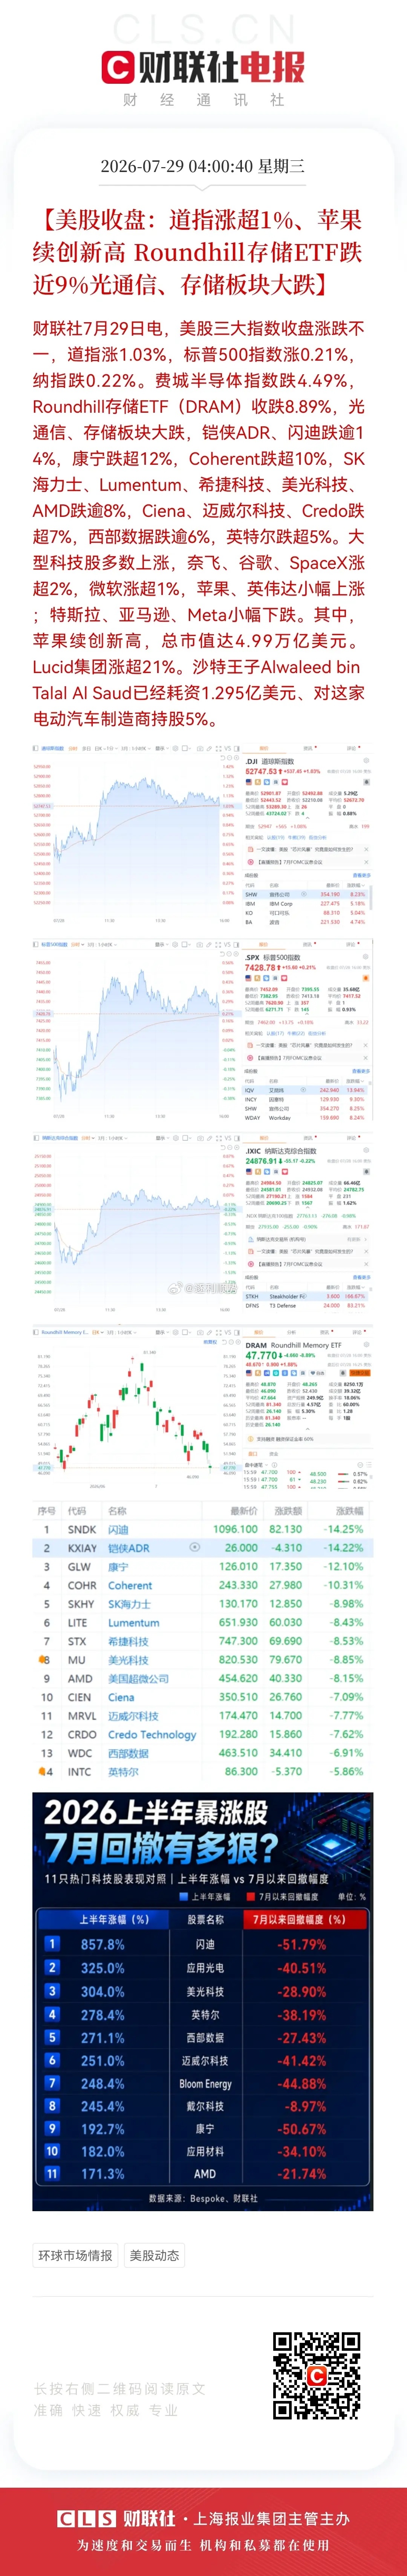Select the article headline 美股收盘

pos(197,252)
